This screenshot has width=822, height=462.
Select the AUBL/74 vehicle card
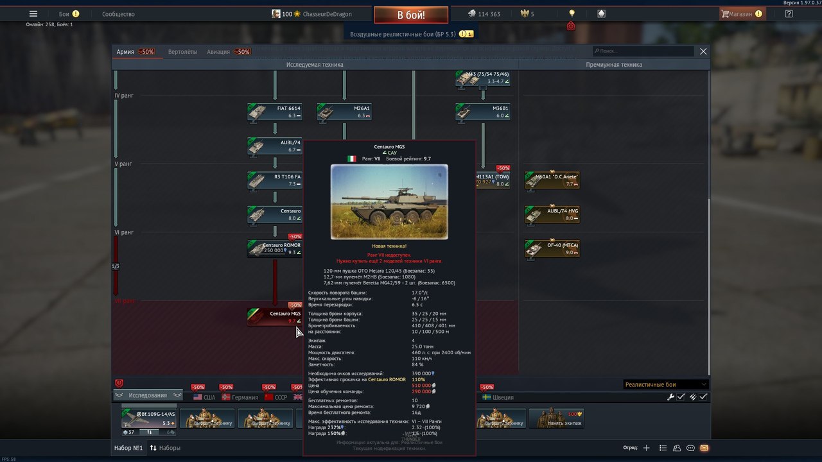tap(275, 146)
